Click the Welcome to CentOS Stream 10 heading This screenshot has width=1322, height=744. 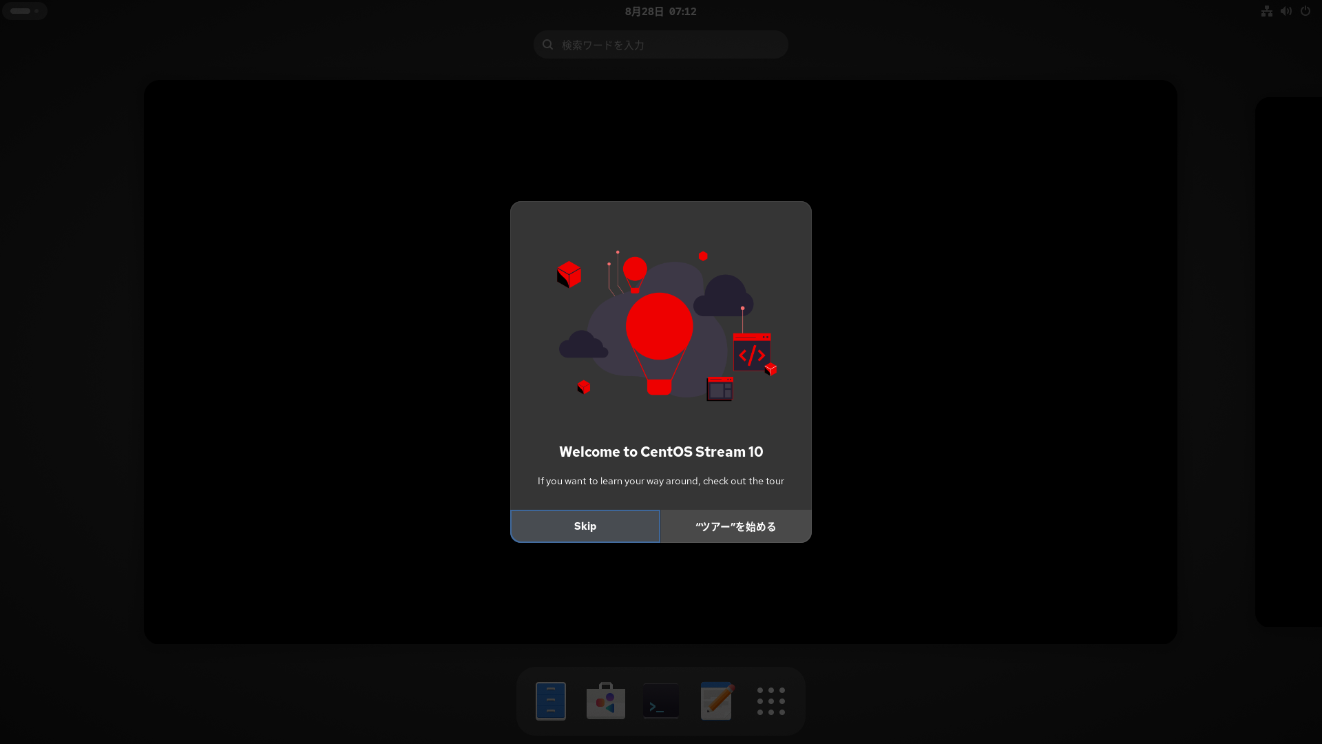coord(660,452)
